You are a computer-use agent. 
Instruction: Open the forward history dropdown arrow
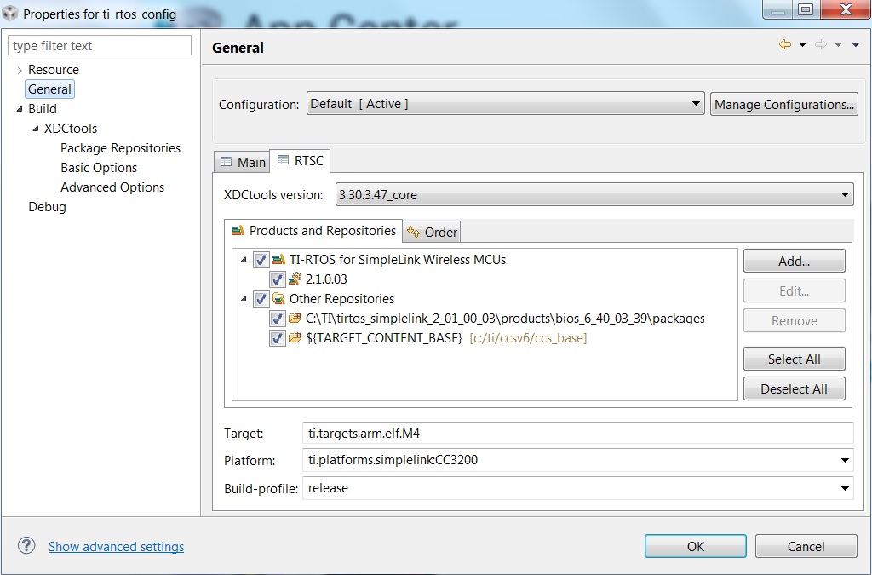click(x=838, y=44)
